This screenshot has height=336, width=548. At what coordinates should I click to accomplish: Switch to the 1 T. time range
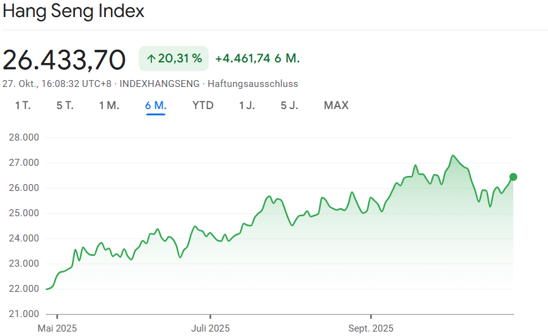(23, 105)
